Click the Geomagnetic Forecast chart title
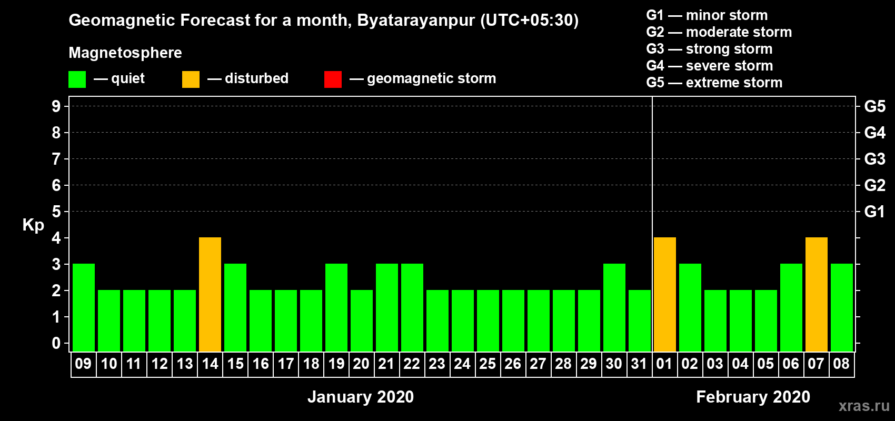 (x=324, y=21)
